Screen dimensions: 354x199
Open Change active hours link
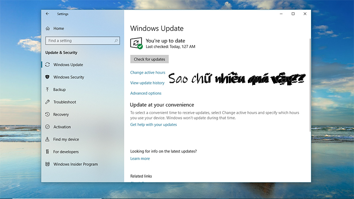(x=148, y=73)
